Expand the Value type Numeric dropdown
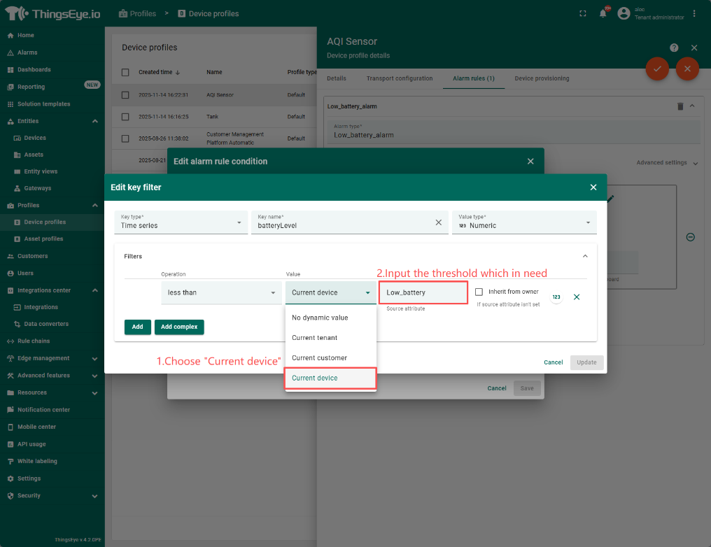The width and height of the screenshot is (711, 547). point(523,222)
